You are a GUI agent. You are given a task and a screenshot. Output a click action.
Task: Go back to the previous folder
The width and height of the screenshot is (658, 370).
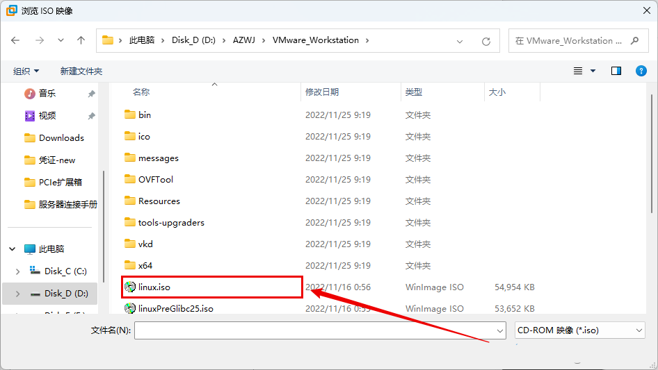tap(15, 40)
